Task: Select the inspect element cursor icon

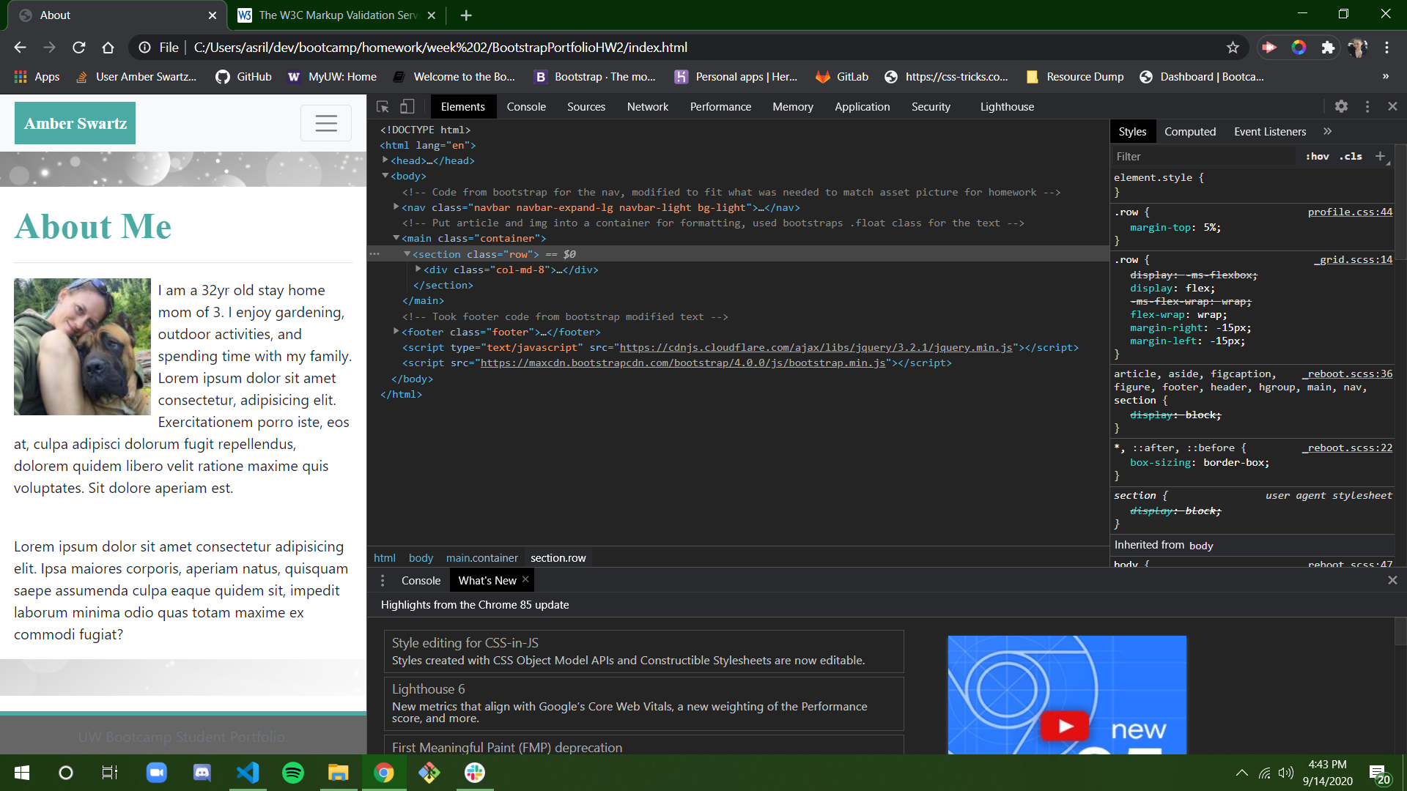Action: coord(382,106)
